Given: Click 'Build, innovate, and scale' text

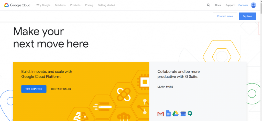Looking at the screenshot, I should click(x=47, y=74).
